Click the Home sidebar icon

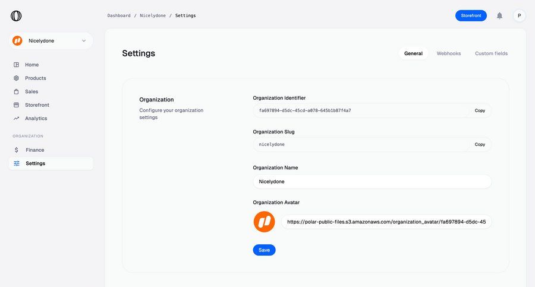click(x=17, y=65)
